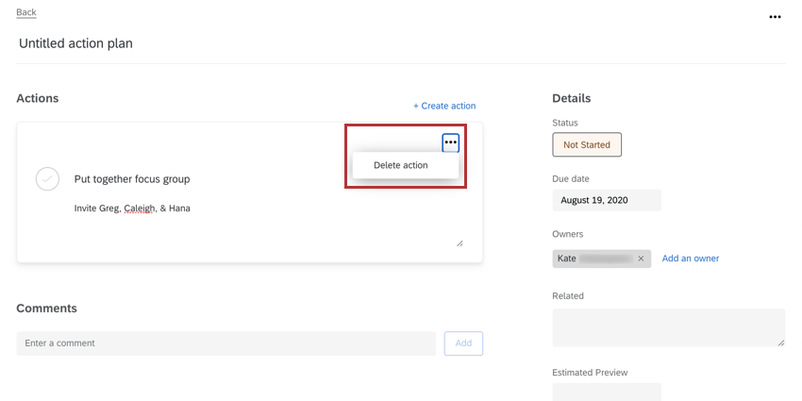Edit the Put together focus group title
This screenshot has height=401, width=802.
click(132, 179)
